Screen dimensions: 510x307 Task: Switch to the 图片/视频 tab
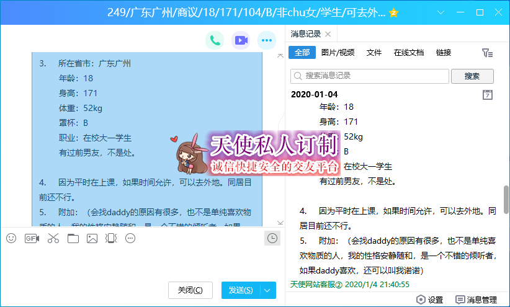(338, 53)
